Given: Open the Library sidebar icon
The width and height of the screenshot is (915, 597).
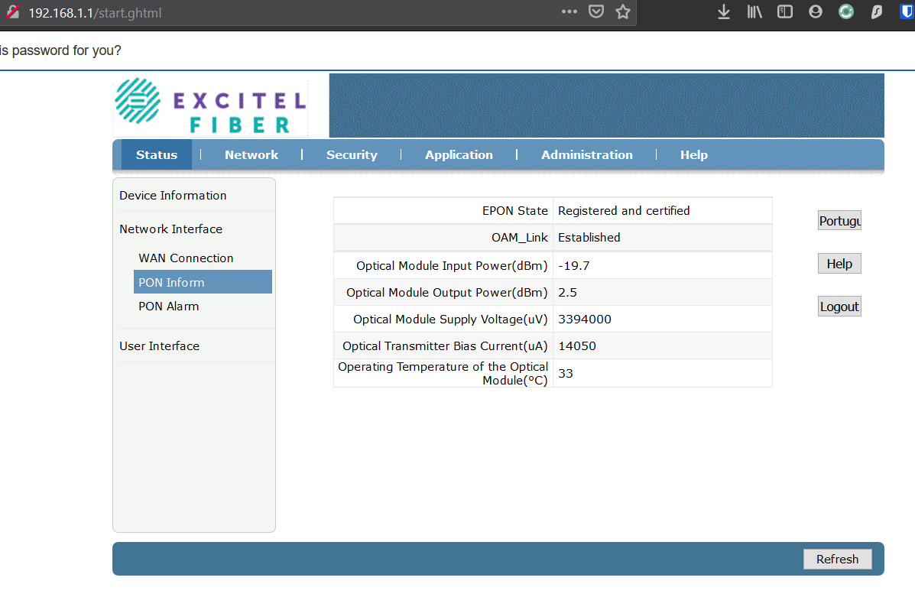Looking at the screenshot, I should (754, 11).
